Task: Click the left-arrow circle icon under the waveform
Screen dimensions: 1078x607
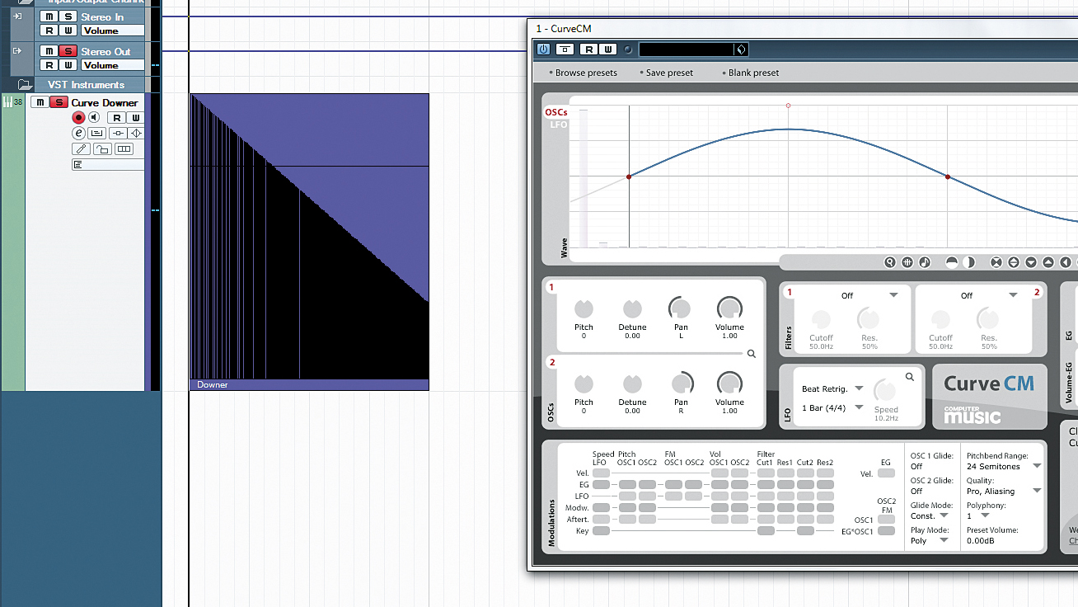Action: 1066,262
